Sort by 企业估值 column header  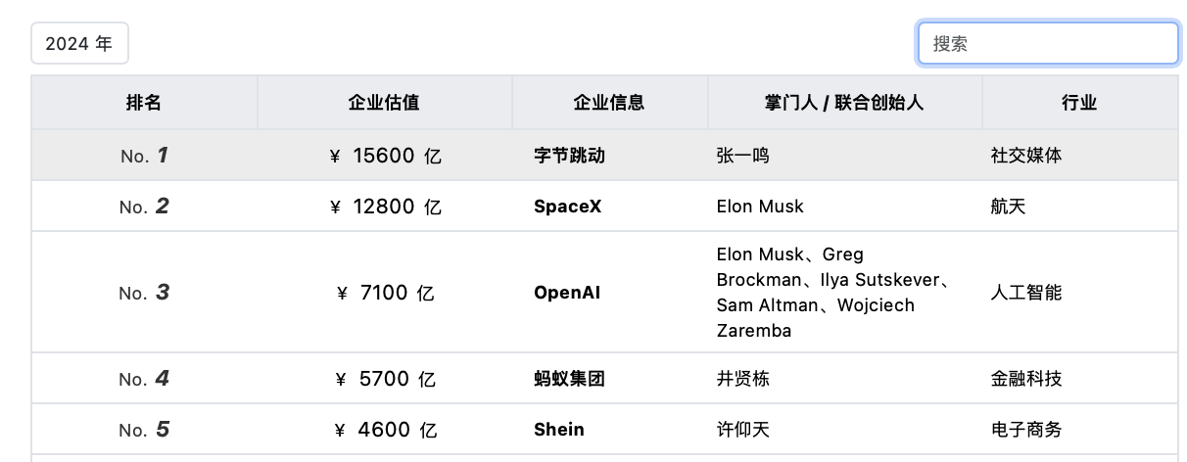tap(384, 103)
